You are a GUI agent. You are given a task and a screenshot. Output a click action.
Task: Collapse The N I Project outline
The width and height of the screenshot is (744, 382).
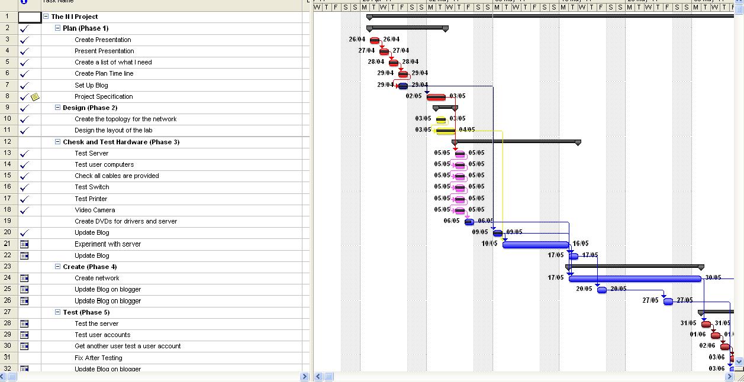pyautogui.click(x=46, y=16)
